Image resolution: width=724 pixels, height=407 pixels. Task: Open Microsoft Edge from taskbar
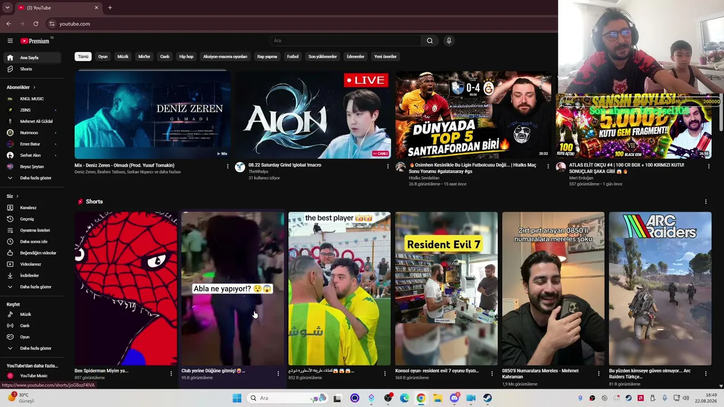(404, 398)
